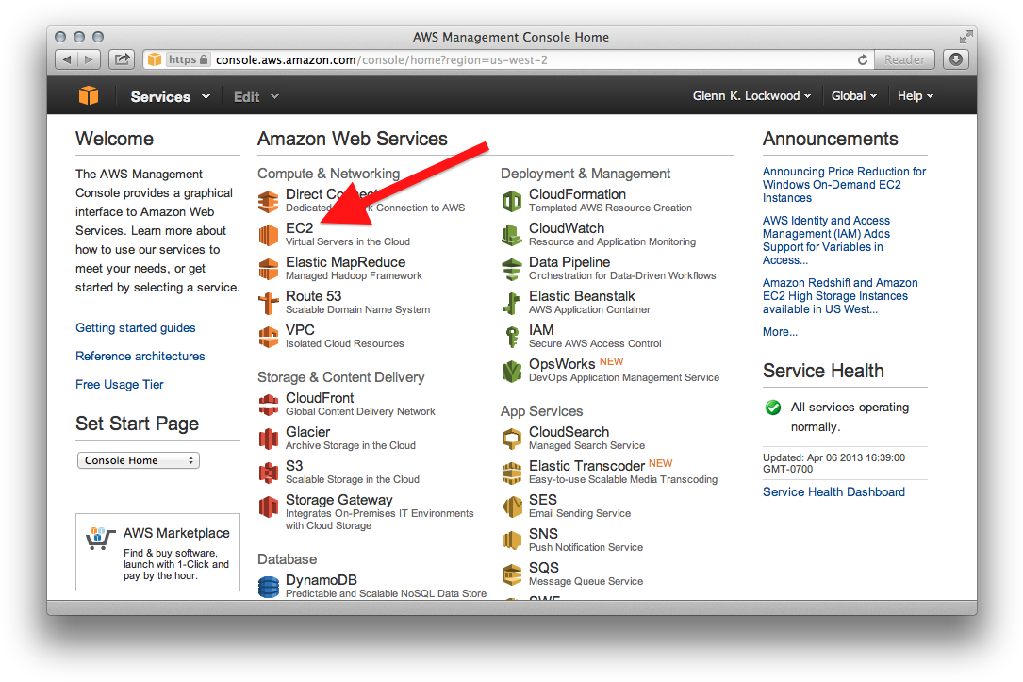This screenshot has height=682, width=1023.
Task: Open the S3 storage icon
Action: [x=269, y=473]
